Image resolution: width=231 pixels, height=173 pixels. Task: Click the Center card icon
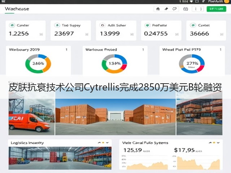[12, 25]
